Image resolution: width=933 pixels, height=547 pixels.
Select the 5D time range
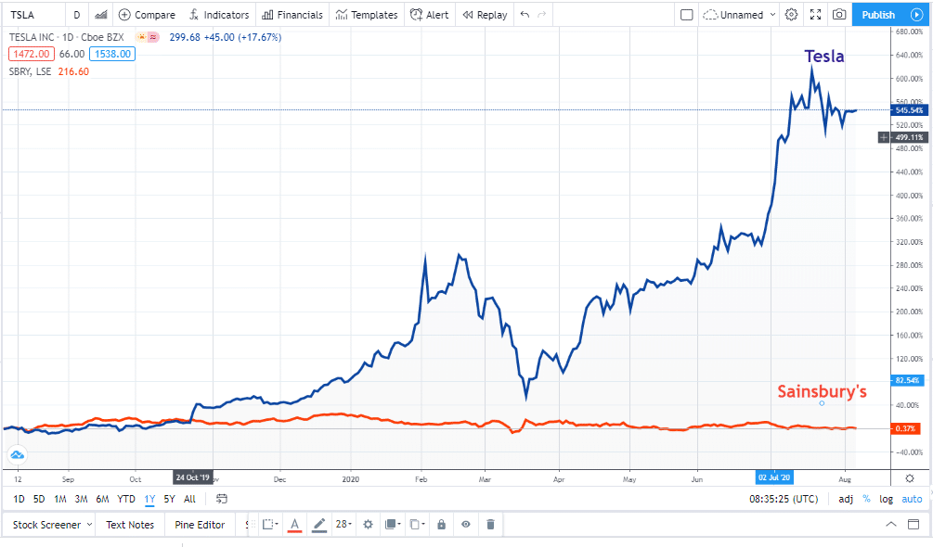(x=39, y=499)
